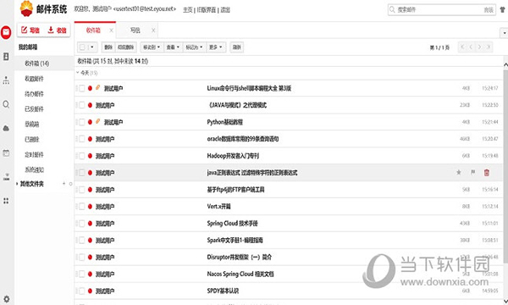Viewport: 508px width, 305px height.
Task: Star the highlighted java regex email
Action: (x=459, y=173)
